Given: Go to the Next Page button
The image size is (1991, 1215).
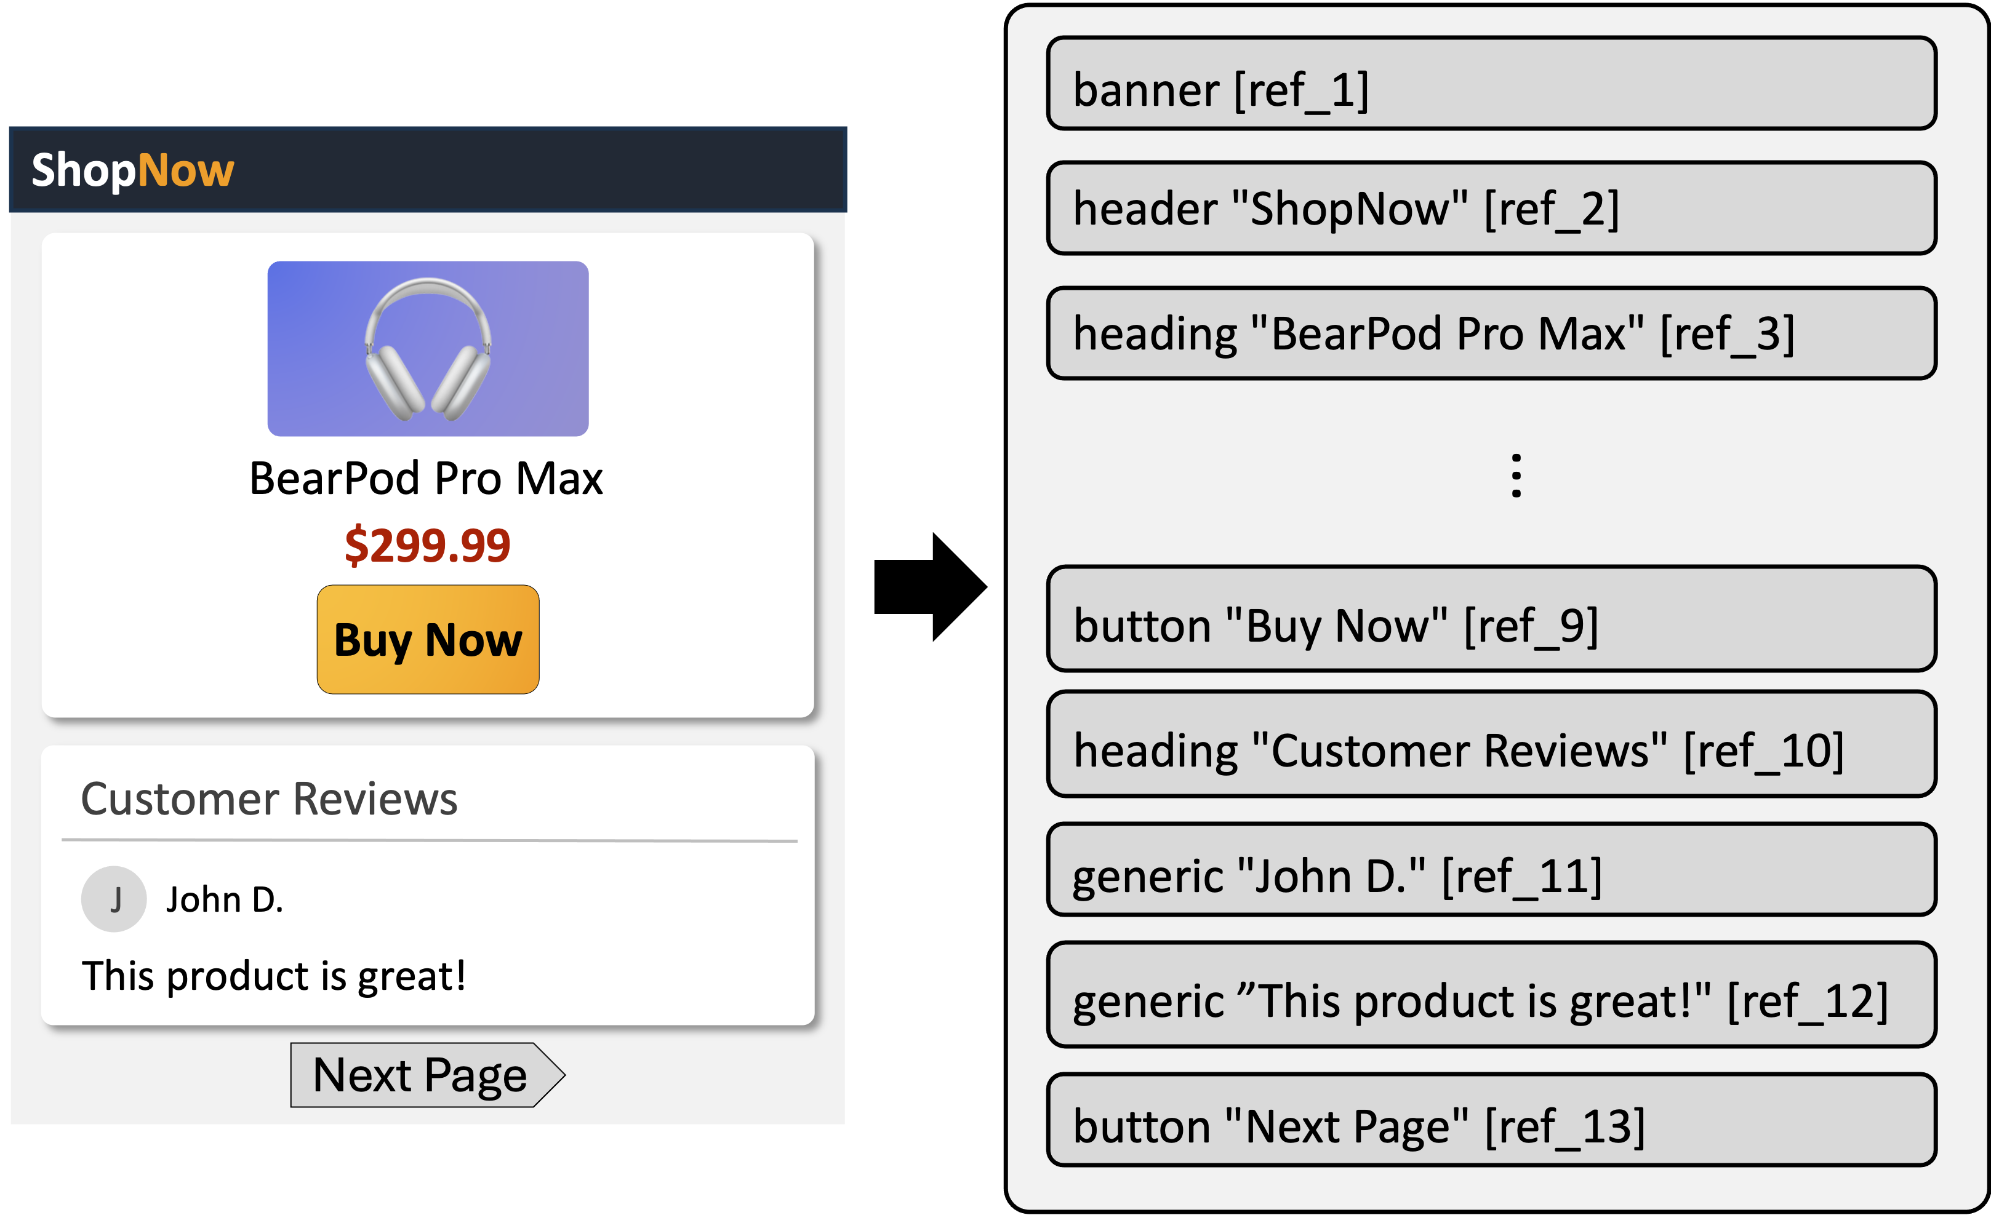Looking at the screenshot, I should pos(428,1075).
